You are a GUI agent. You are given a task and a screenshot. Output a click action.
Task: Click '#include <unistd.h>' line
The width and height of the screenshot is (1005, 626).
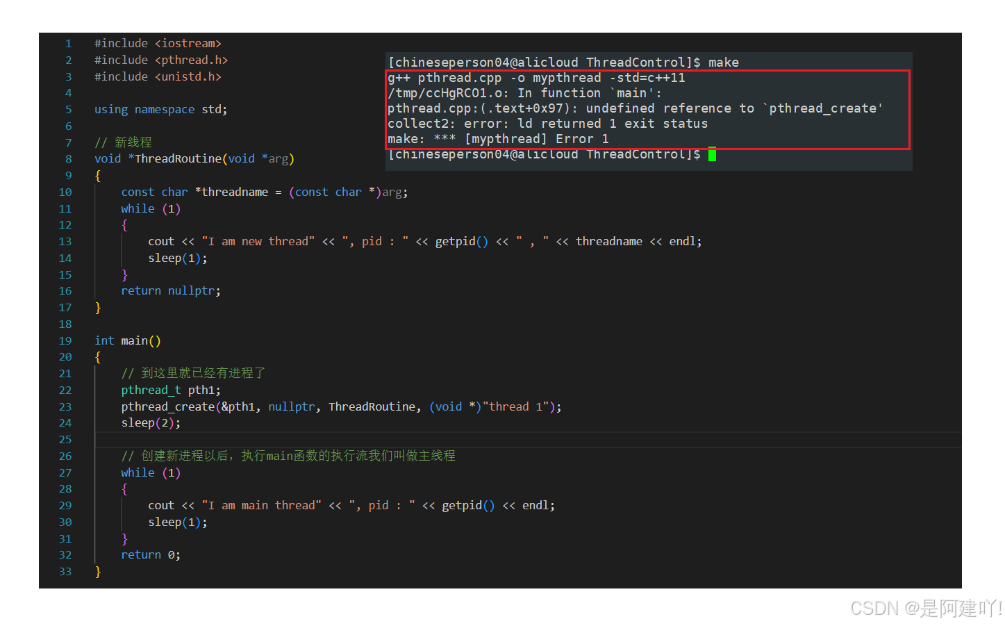tap(158, 76)
